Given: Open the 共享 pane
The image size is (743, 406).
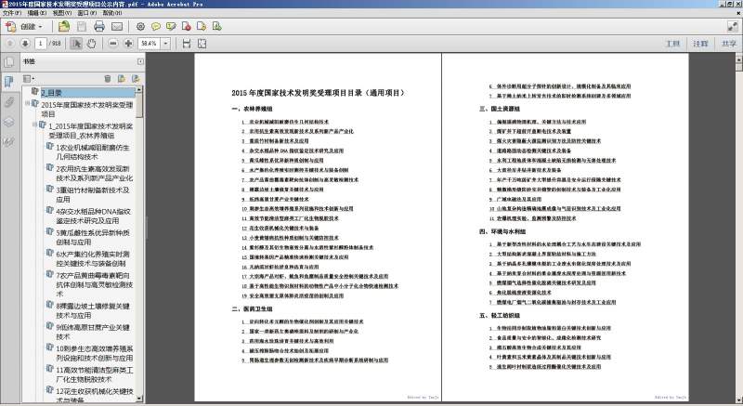Looking at the screenshot, I should [x=729, y=44].
